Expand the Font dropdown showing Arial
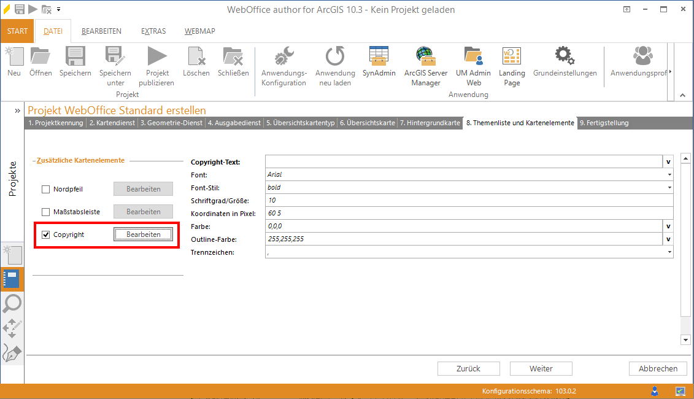 click(x=669, y=175)
